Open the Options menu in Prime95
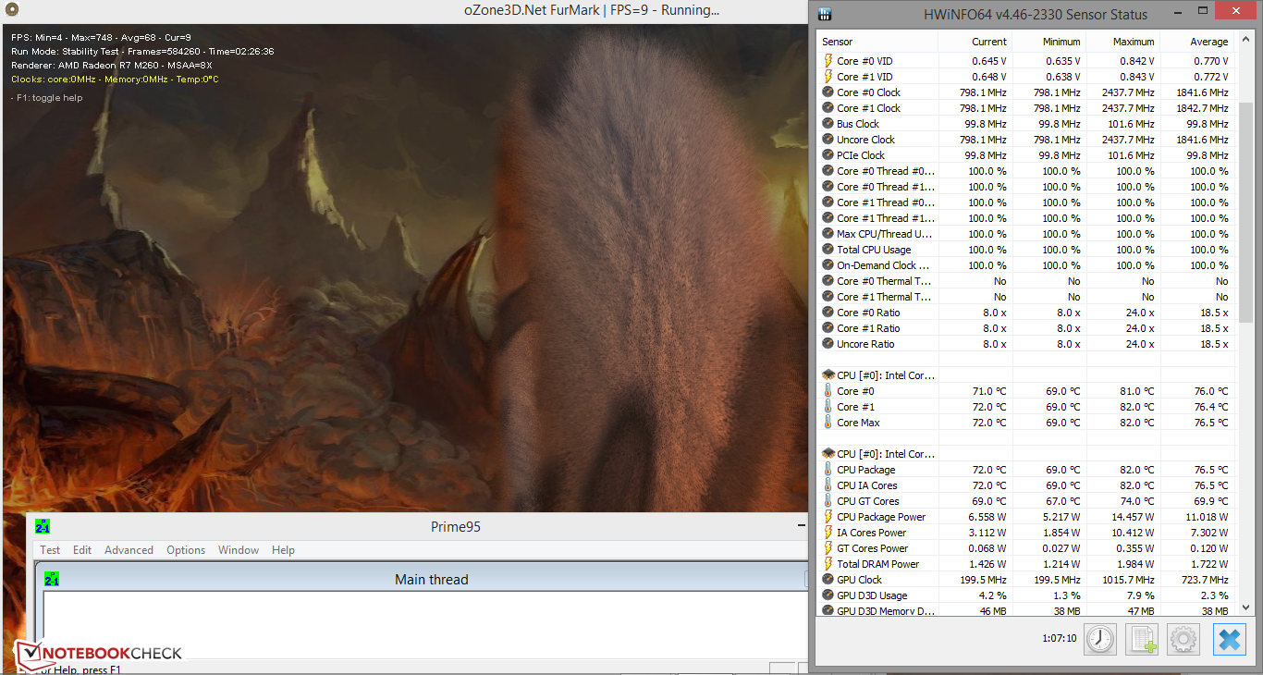This screenshot has width=1263, height=675. [x=186, y=550]
